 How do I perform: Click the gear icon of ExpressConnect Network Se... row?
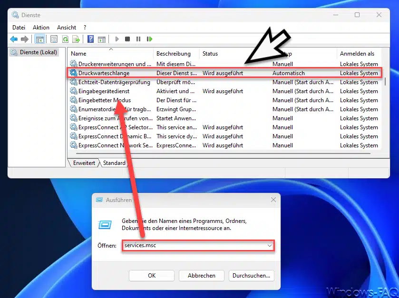pyautogui.click(x=74, y=145)
